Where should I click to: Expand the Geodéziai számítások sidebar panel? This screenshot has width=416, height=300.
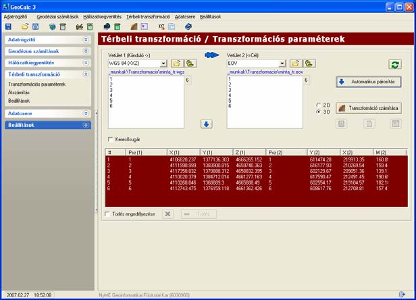tap(86, 51)
